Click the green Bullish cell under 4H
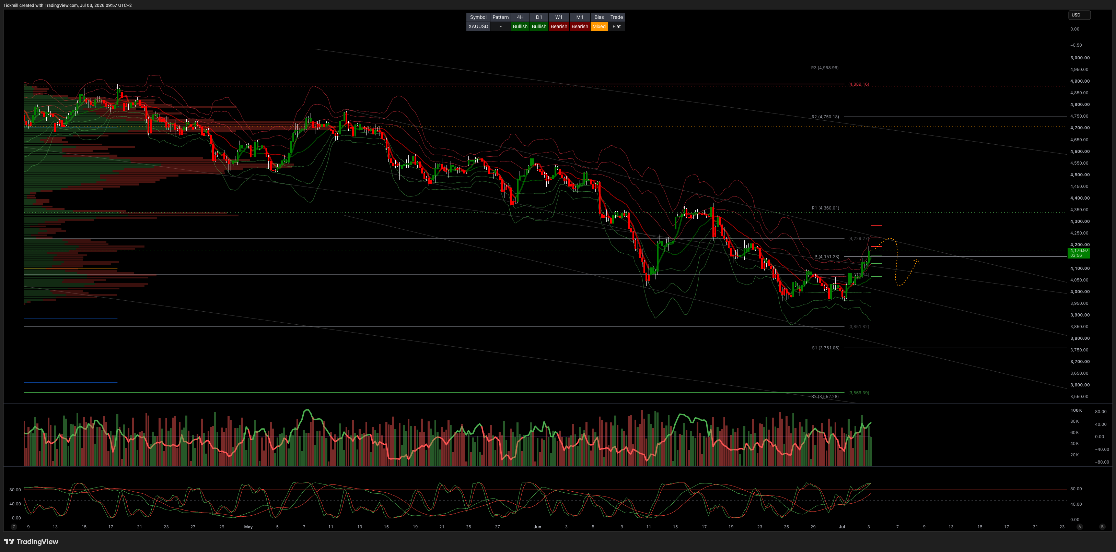This screenshot has width=1116, height=552. coord(520,26)
